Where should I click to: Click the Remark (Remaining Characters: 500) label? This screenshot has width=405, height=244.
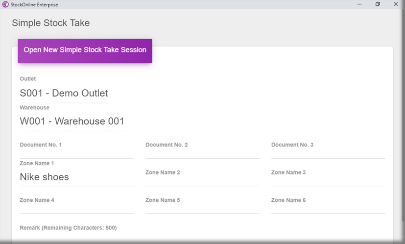tap(68, 228)
